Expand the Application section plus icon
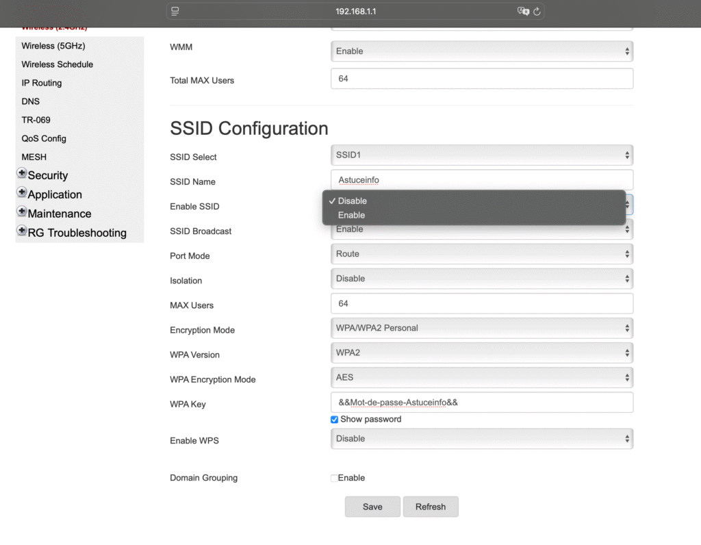The height and width of the screenshot is (545, 701). pyautogui.click(x=21, y=192)
